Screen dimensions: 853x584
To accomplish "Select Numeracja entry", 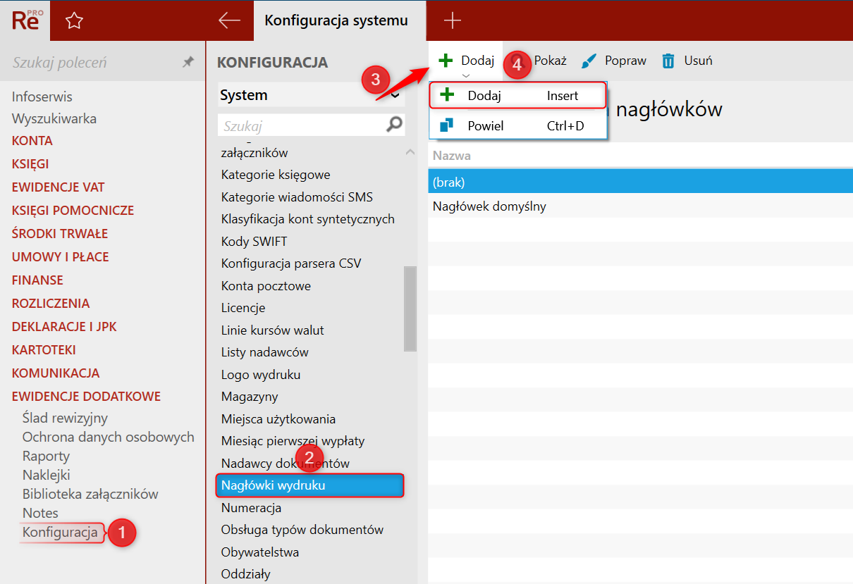I will click(x=251, y=508).
